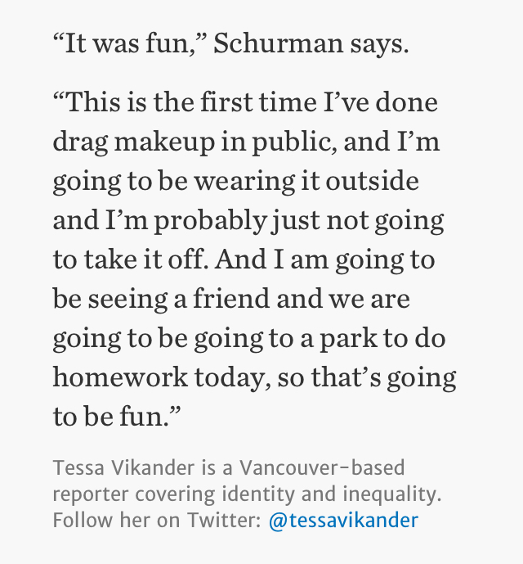523x564 pixels.
Task: Open the @tessavikander Twitter link
Action: click(343, 520)
